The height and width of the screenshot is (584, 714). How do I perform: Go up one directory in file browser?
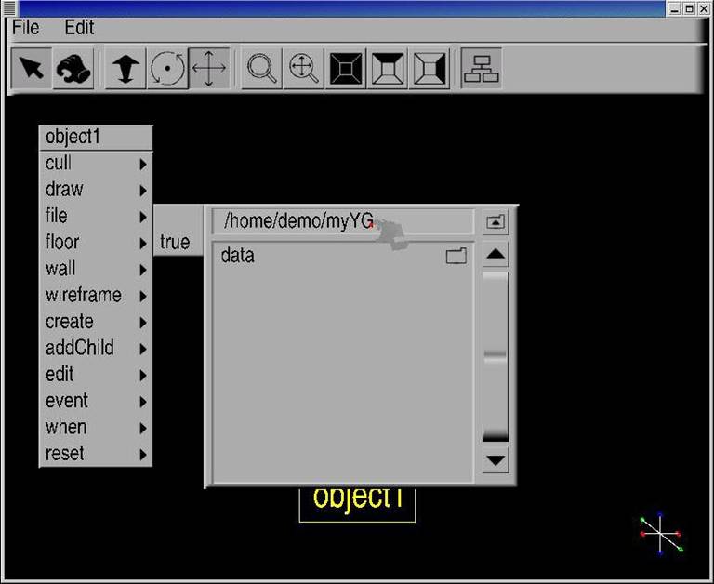496,222
